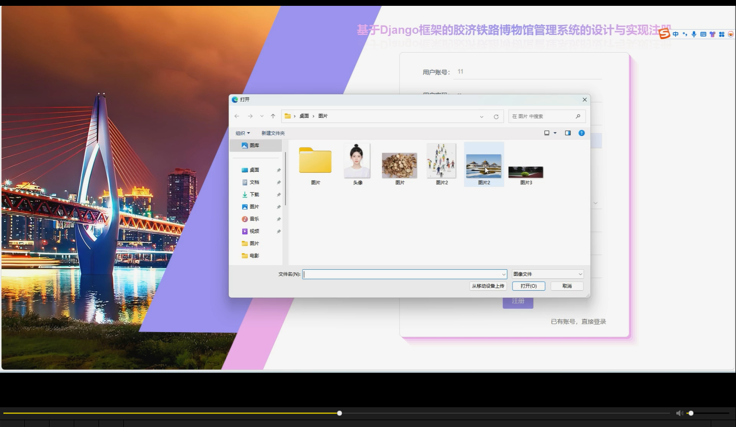Change the view layout icon
Image resolution: width=736 pixels, height=427 pixels.
(547, 133)
